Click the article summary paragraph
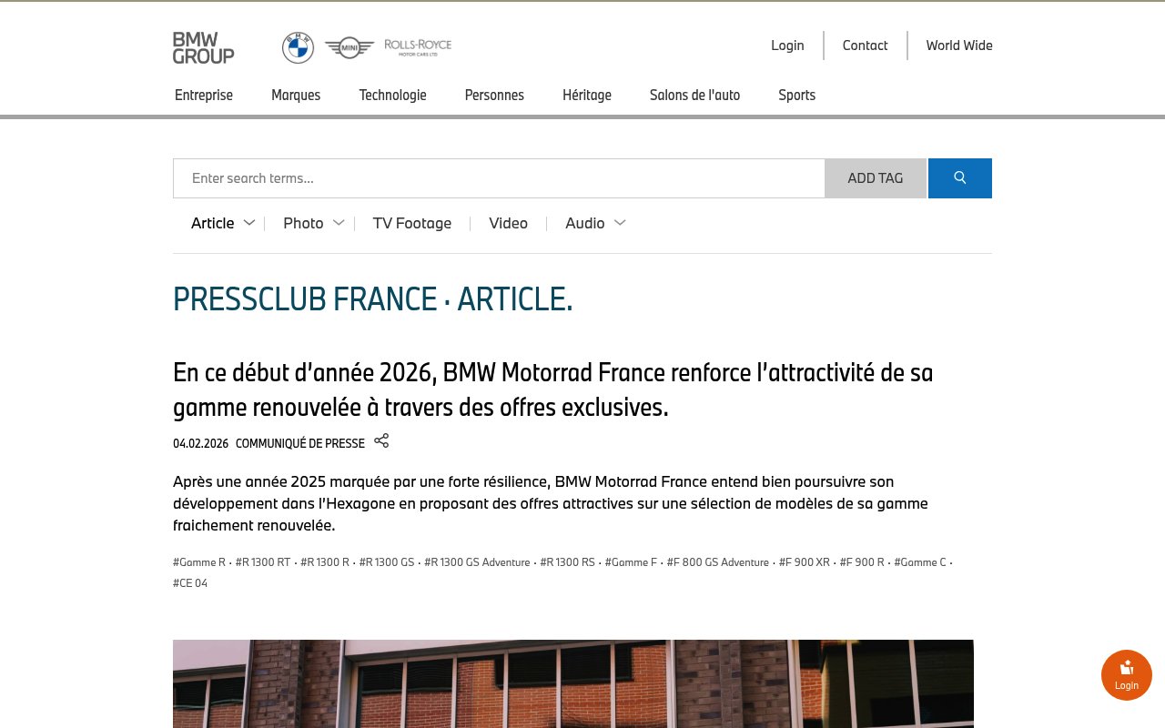The height and width of the screenshot is (728, 1165). tap(551, 503)
